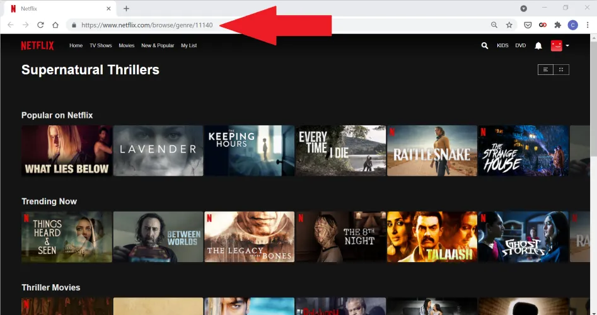597x315 pixels.
Task: Open the Rattlesnake movie thumbnail
Action: [x=432, y=151]
